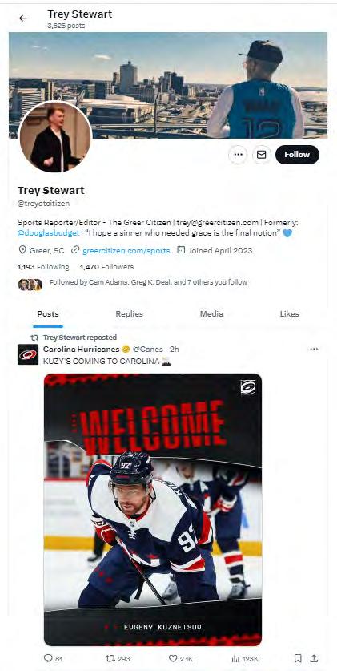Follow Trey Stewart
The width and height of the screenshot is (337, 671).
[297, 155]
